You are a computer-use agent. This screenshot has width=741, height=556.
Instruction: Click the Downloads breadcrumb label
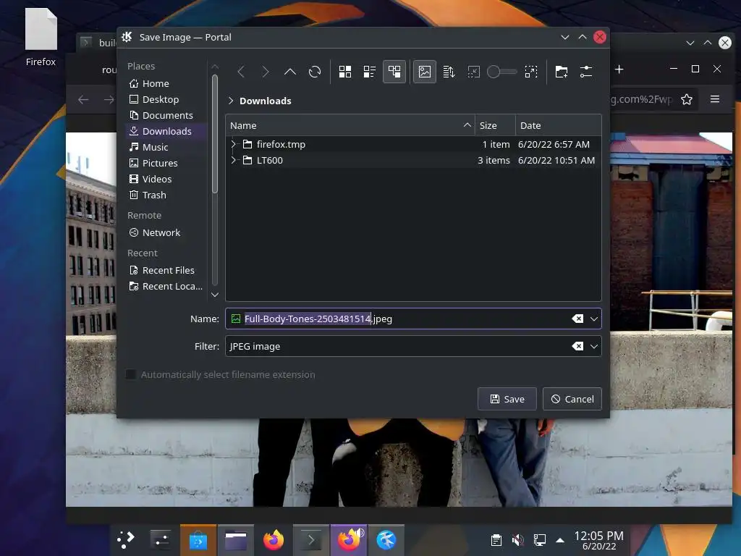tap(265, 101)
